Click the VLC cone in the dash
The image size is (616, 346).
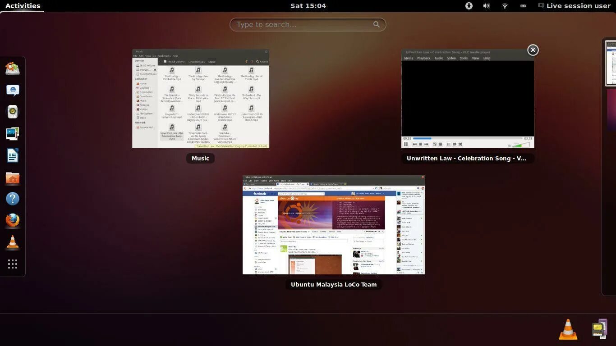tap(13, 242)
